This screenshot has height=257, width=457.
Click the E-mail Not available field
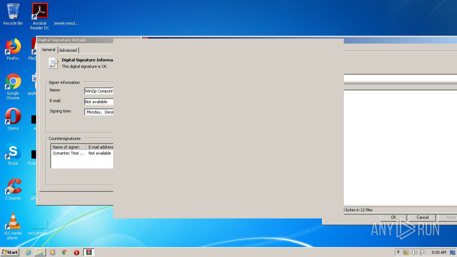click(99, 102)
